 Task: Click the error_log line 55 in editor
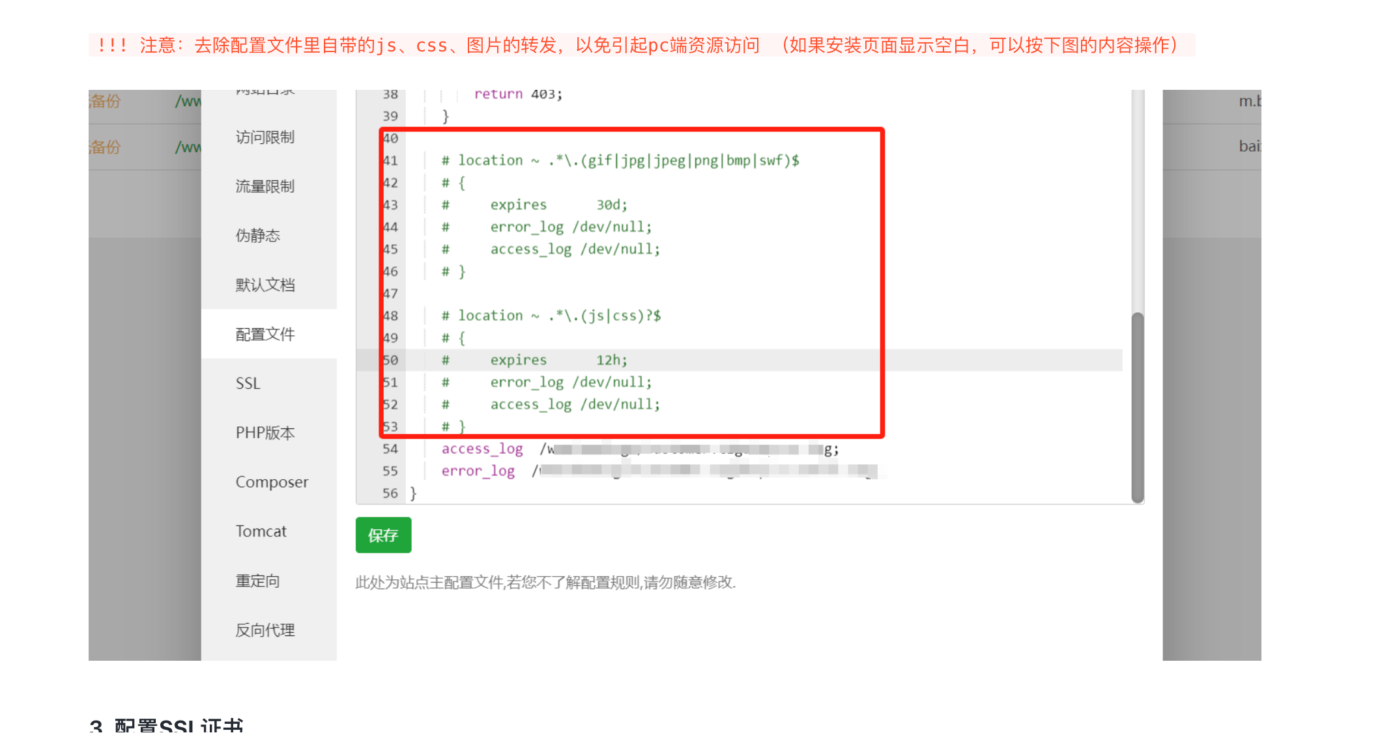click(478, 471)
